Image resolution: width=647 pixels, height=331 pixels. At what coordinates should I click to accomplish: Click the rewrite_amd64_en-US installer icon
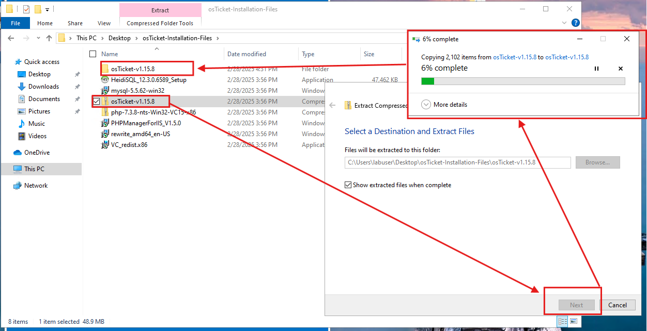(x=105, y=134)
